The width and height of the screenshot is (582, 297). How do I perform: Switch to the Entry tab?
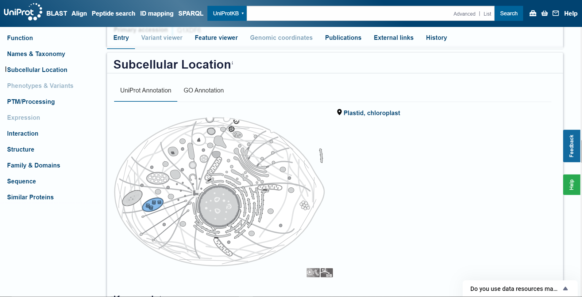click(x=121, y=38)
